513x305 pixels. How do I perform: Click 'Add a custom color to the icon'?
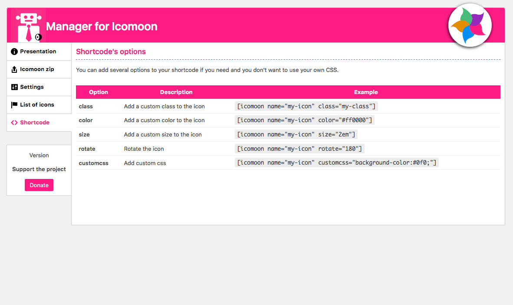click(164, 120)
